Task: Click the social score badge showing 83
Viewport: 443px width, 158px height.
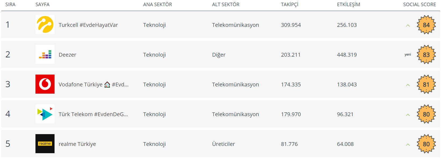Action: (426, 54)
